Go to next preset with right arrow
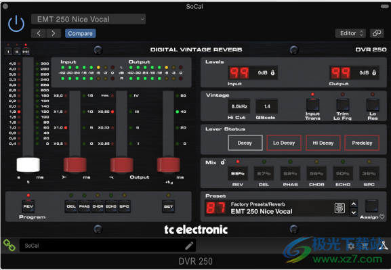 point(54,33)
